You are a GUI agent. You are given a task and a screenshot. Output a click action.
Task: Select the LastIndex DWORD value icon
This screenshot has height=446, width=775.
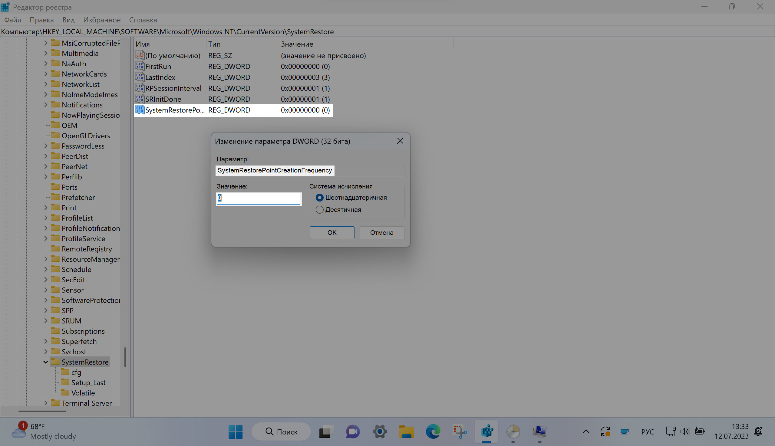point(140,77)
